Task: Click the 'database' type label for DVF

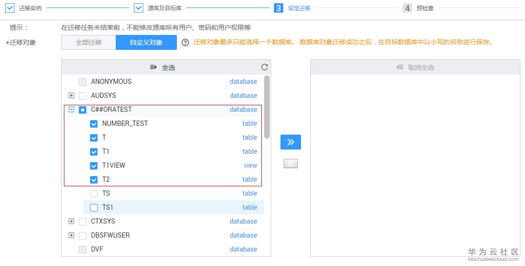Action: coord(244,249)
